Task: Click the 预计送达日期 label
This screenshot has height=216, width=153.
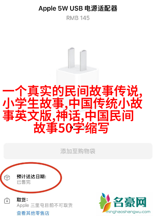Action: tap(31, 176)
